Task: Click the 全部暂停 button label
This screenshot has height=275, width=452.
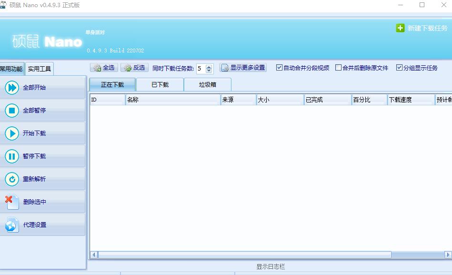Action: pyautogui.click(x=34, y=110)
